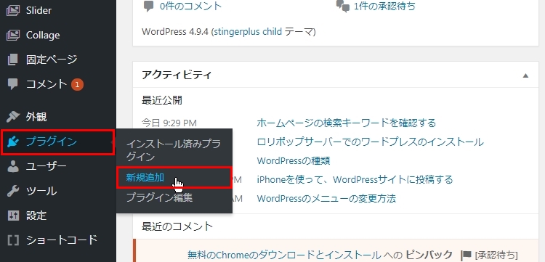The width and height of the screenshot is (545, 262).
Task: Click the ショートコード brackets icon
Action: 13,240
